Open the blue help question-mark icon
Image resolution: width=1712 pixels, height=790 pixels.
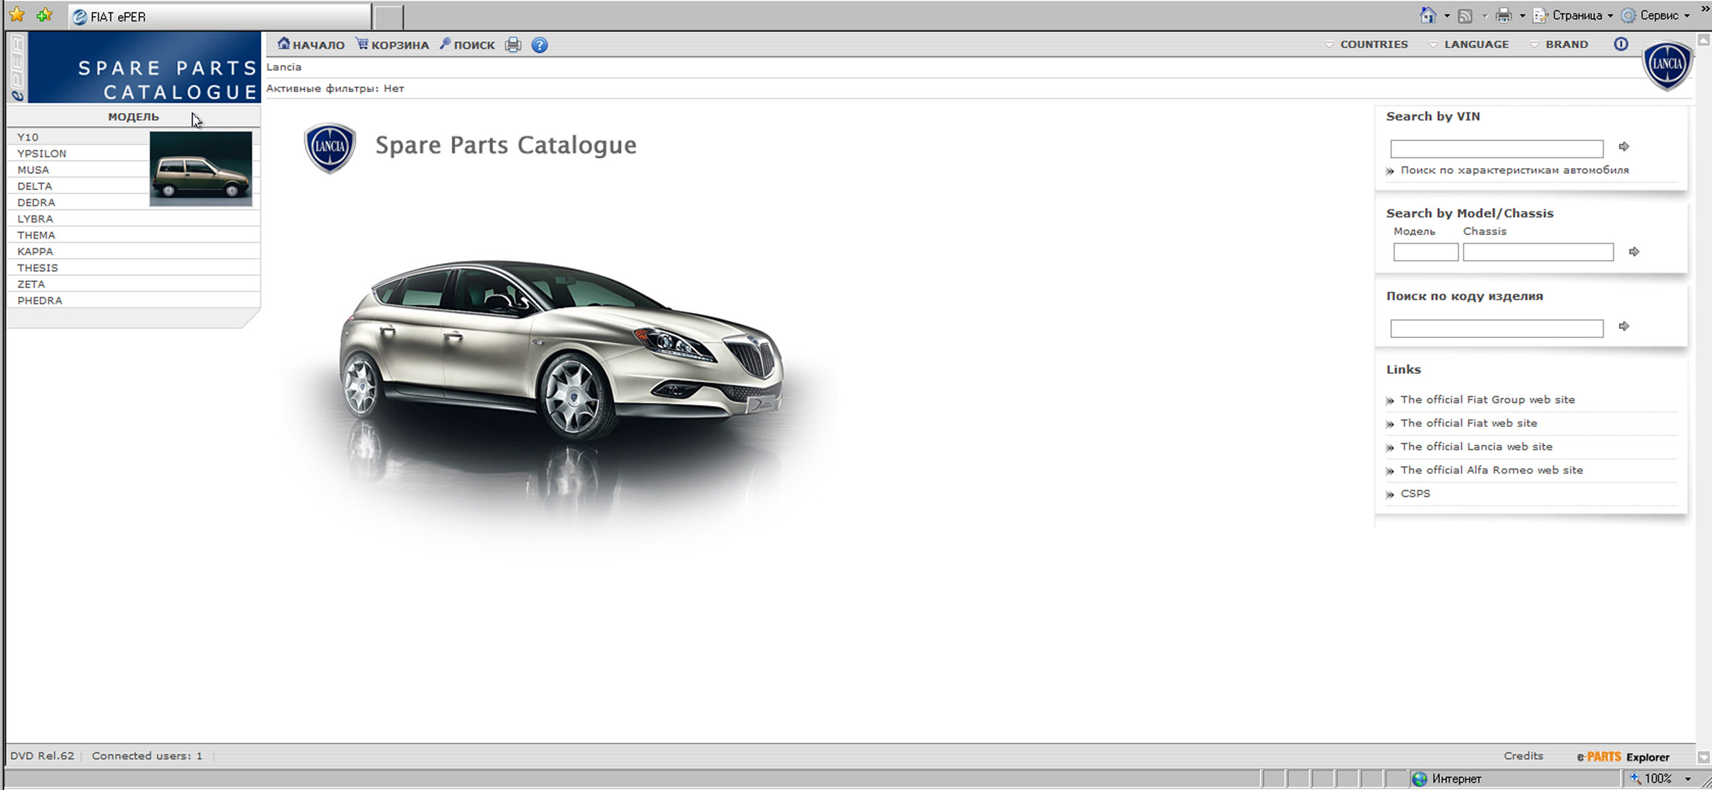click(539, 45)
